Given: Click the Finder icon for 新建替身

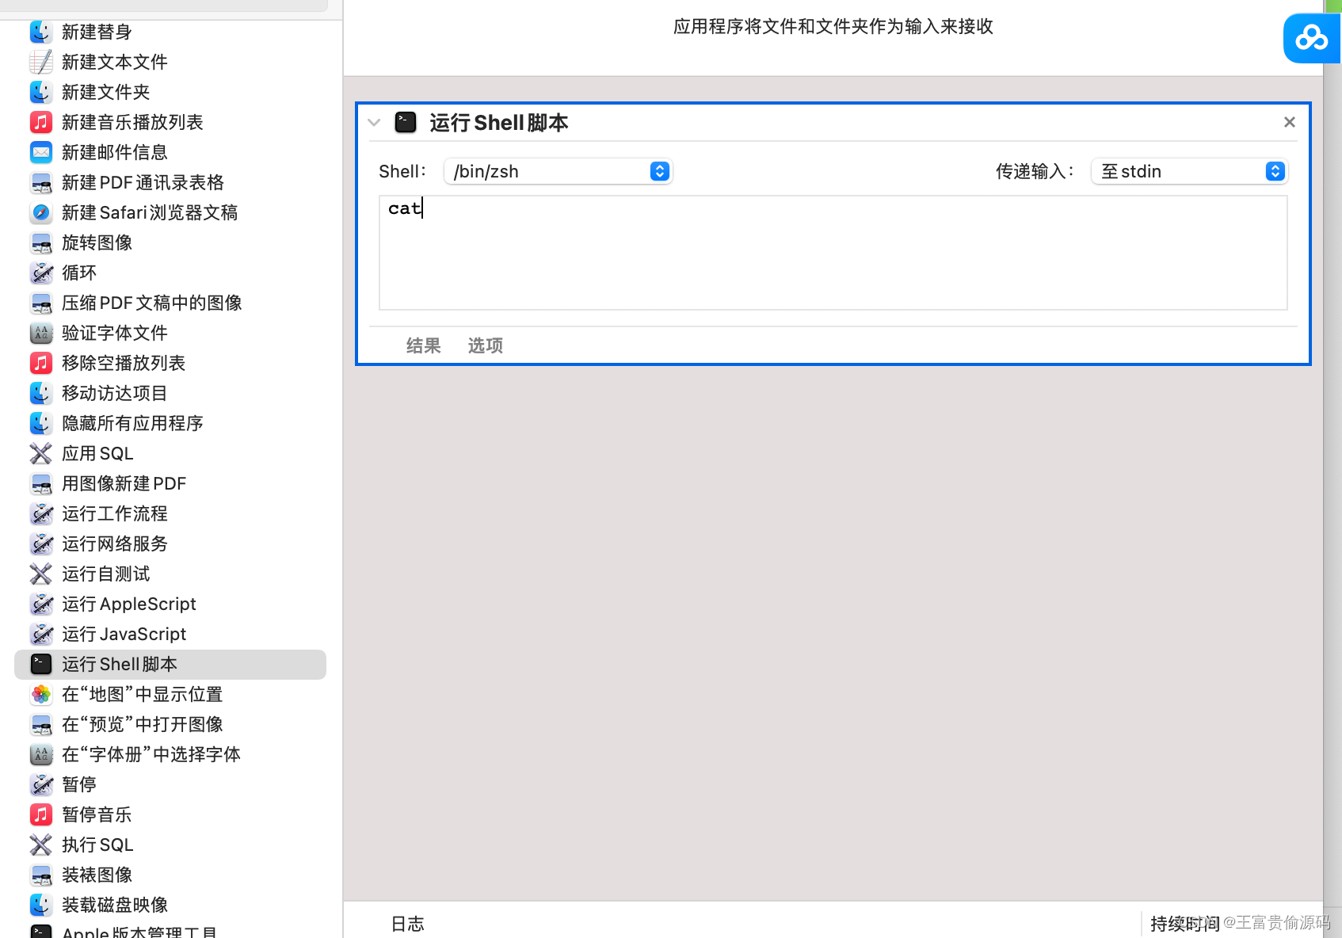Looking at the screenshot, I should pyautogui.click(x=41, y=32).
